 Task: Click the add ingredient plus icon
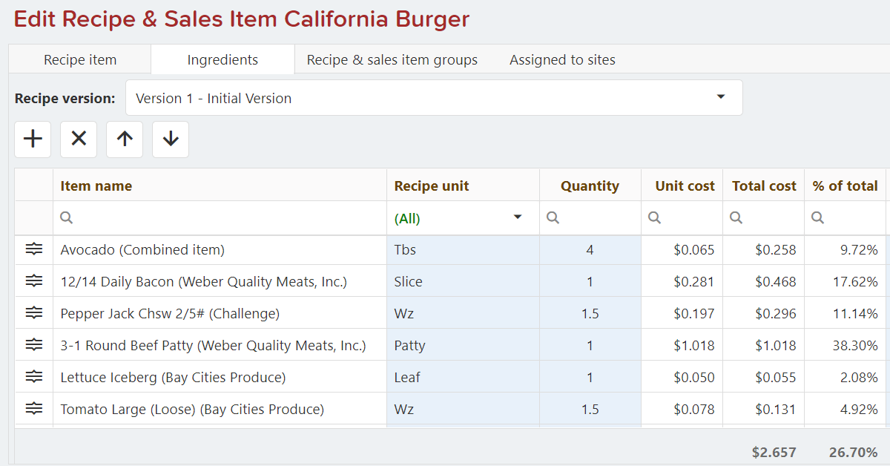click(x=33, y=139)
